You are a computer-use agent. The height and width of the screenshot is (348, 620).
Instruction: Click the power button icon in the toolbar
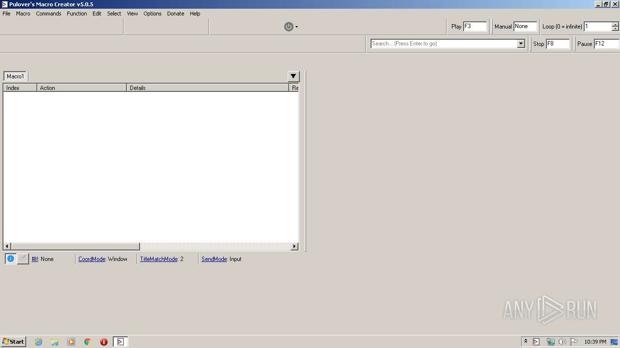pyautogui.click(x=289, y=27)
